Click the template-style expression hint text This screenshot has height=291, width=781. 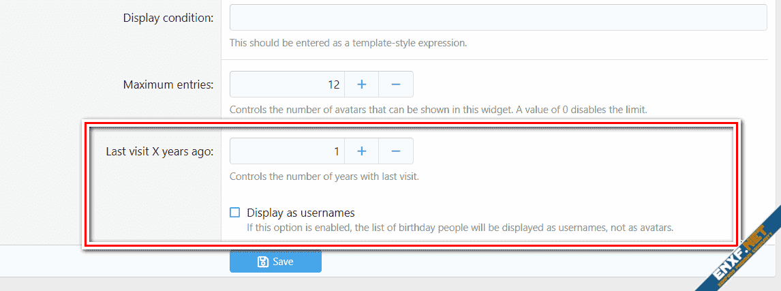tap(348, 43)
